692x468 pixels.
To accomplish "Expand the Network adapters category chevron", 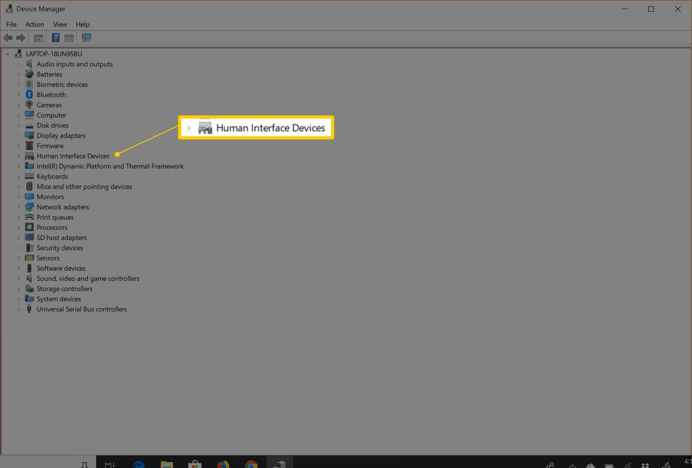I will (19, 207).
